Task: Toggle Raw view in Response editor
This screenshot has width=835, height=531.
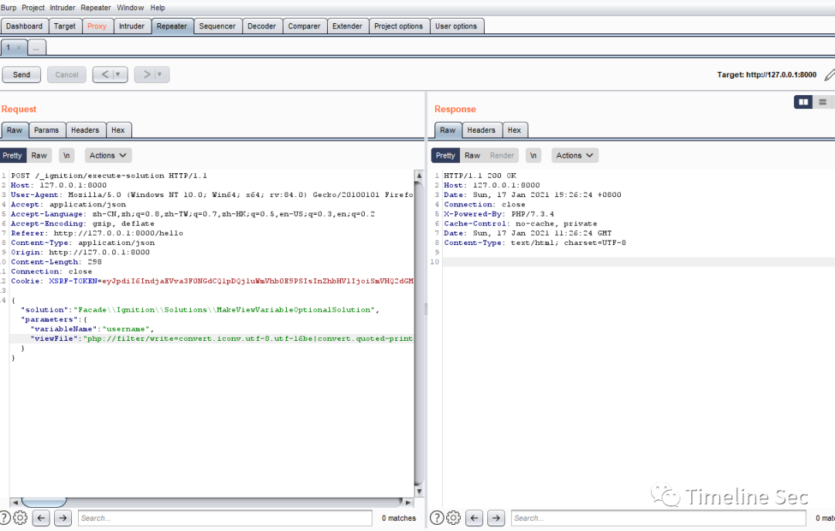Action: tap(472, 155)
